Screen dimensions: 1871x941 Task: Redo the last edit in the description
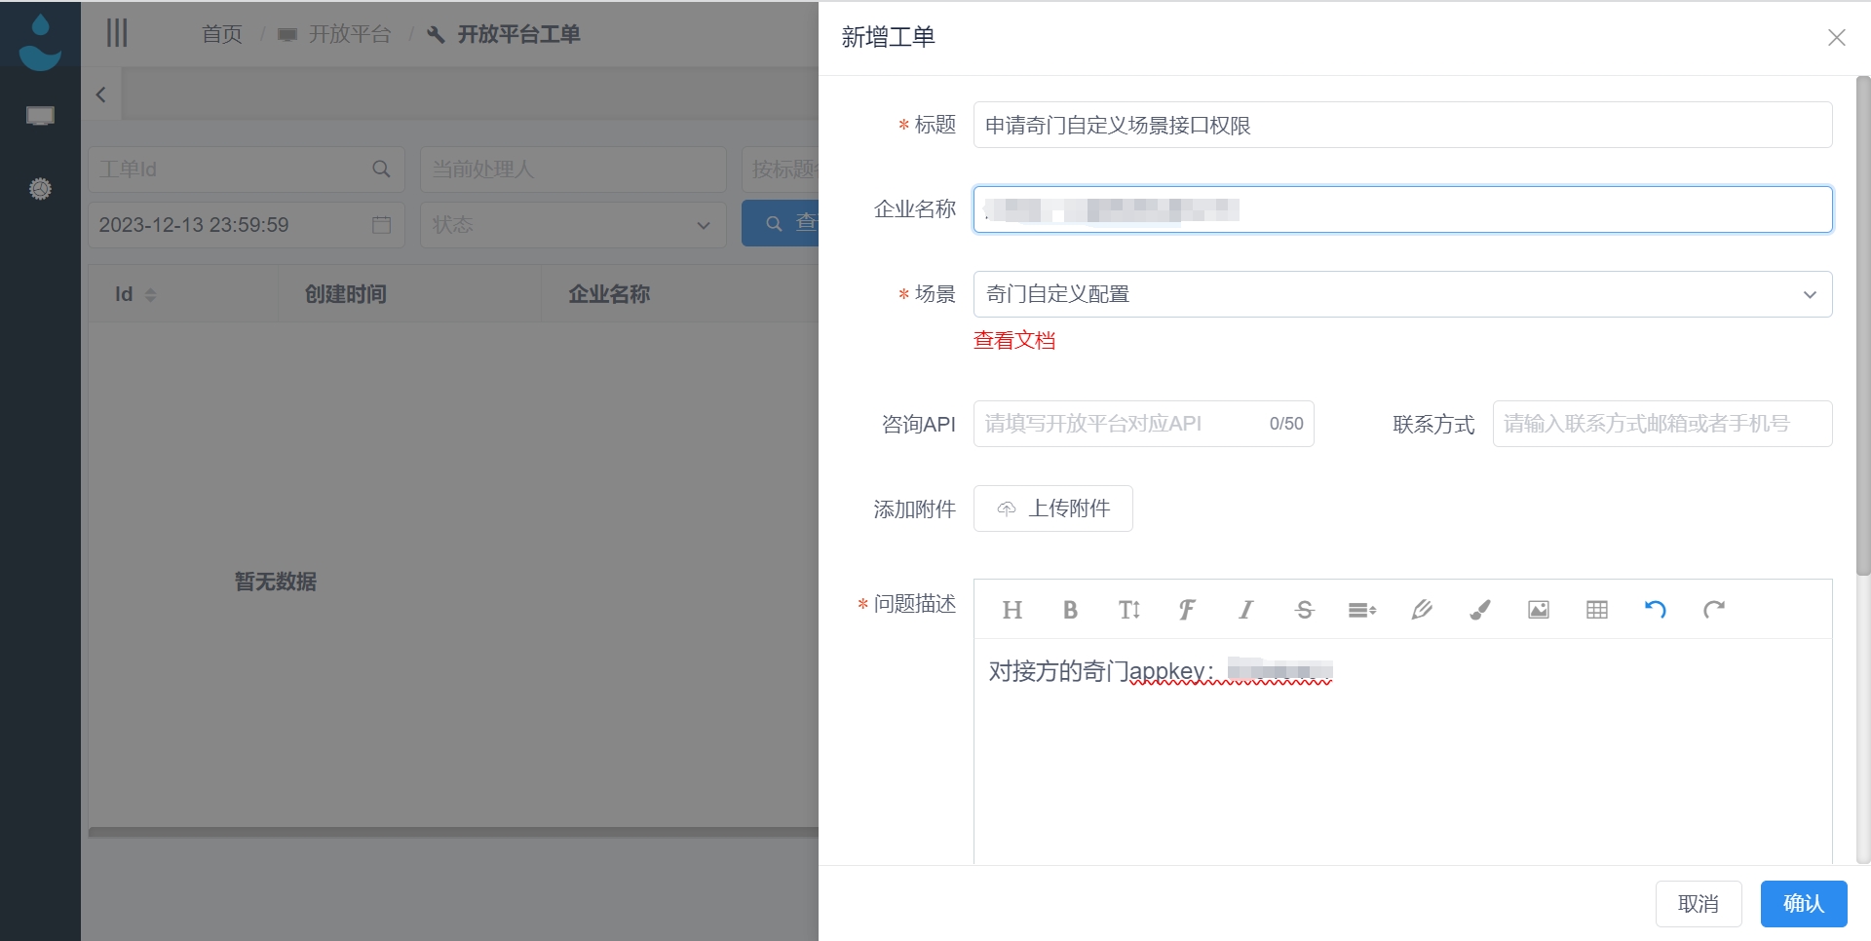pos(1714,610)
